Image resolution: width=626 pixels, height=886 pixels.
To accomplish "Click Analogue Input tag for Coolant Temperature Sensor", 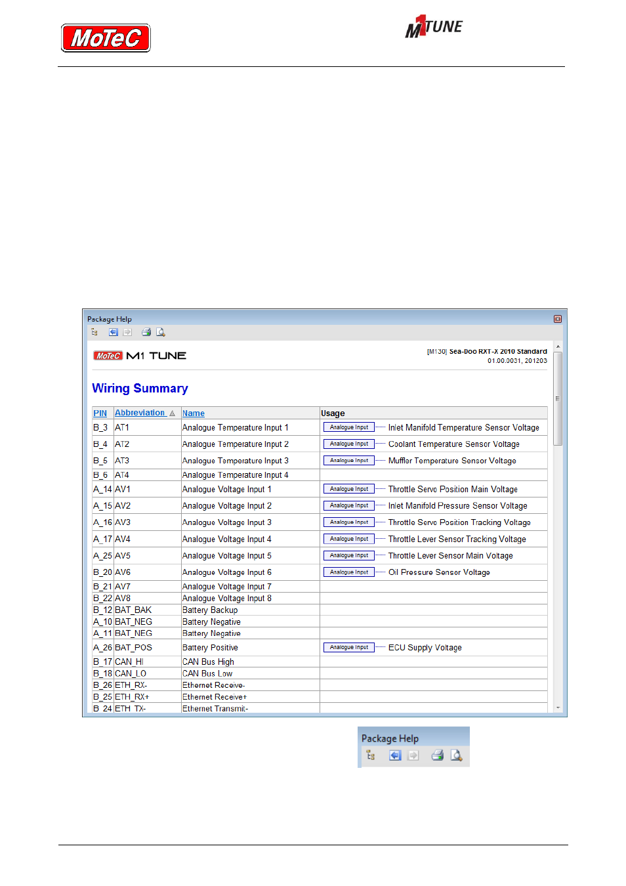I will [349, 444].
